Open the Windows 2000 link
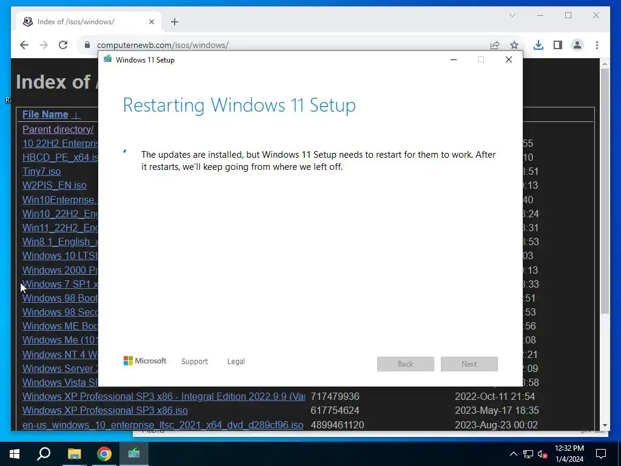 click(60, 270)
